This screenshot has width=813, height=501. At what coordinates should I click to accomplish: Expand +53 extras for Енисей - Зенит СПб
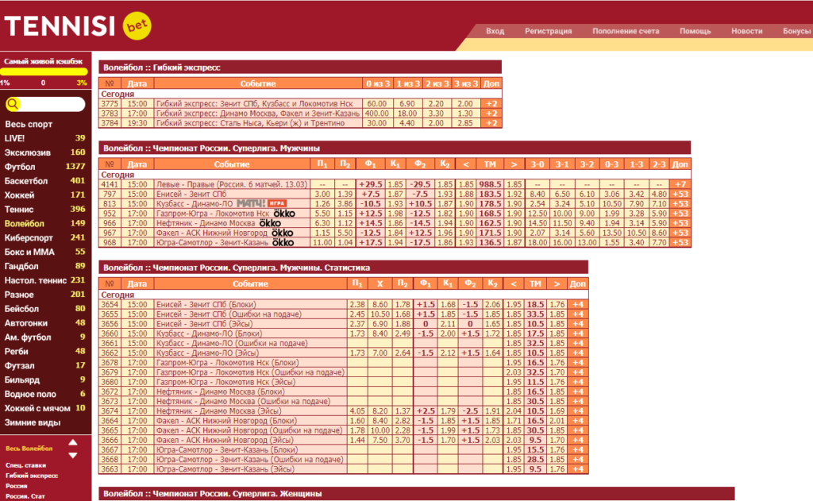tap(680, 194)
